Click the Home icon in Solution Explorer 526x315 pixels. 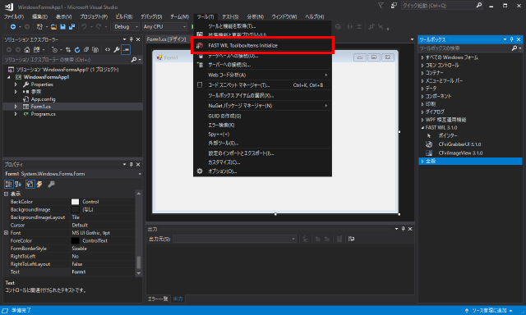point(27,49)
